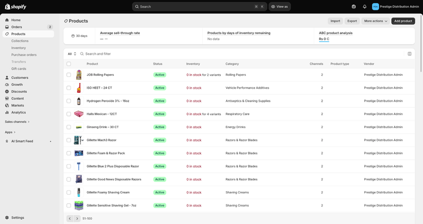The image size is (423, 224).
Task: Open ABC product analysis metric
Action: pyautogui.click(x=335, y=33)
